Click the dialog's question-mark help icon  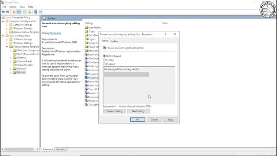tap(165, 34)
